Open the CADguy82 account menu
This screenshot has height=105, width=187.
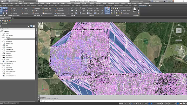tap(157, 1)
